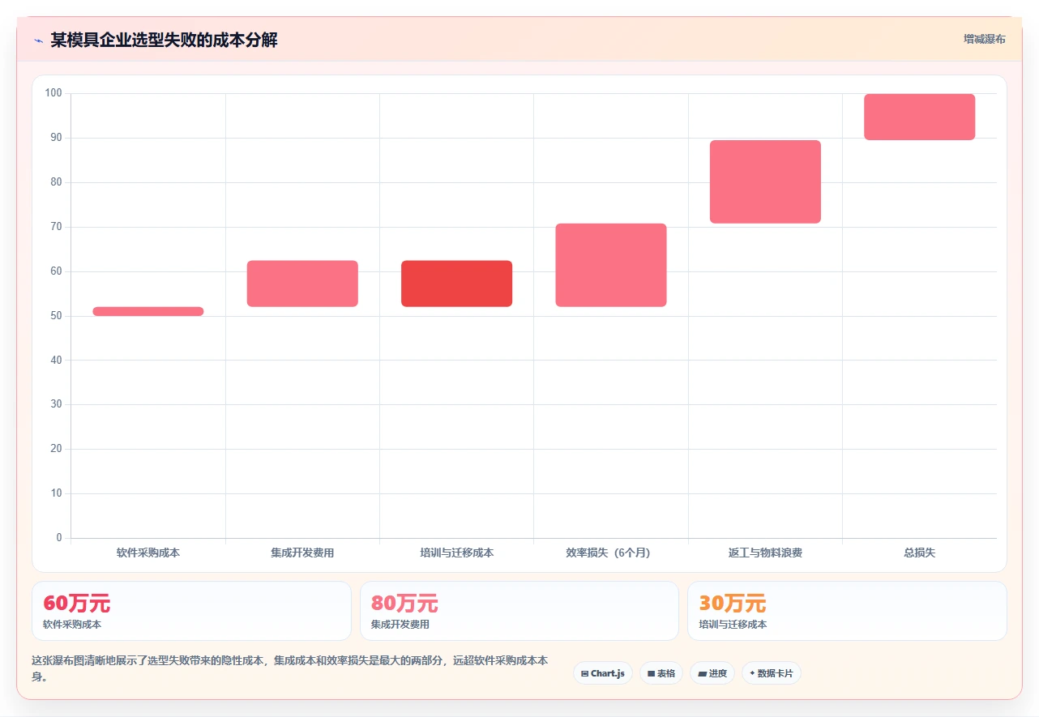Click the 进度 tag pill
Image resolution: width=1039 pixels, height=717 pixels.
(x=712, y=673)
